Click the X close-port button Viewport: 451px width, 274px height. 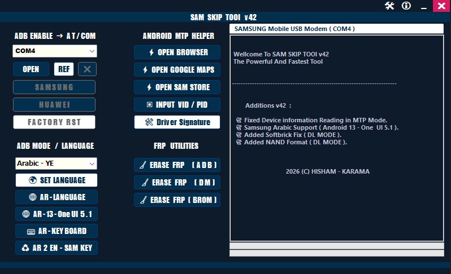[x=87, y=69]
